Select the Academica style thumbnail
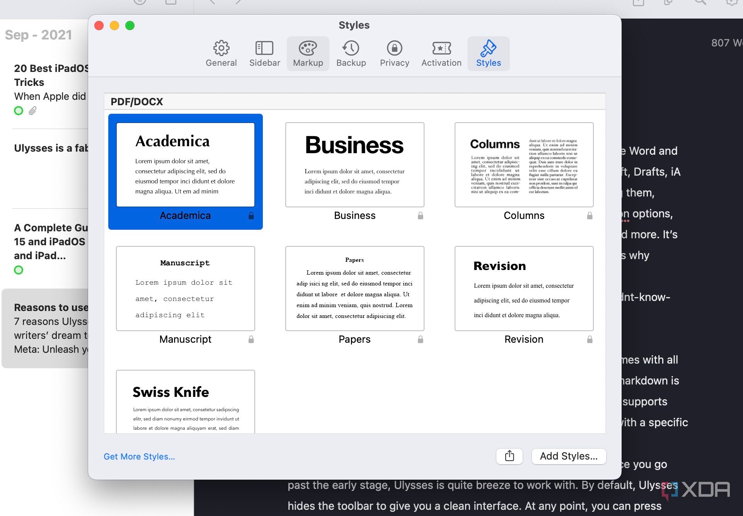Screen dimensions: 743x516 click(x=186, y=165)
